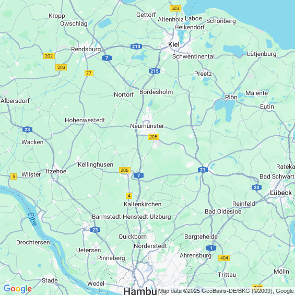Click the blue 1 shield near Bargteheide

click(x=211, y=248)
